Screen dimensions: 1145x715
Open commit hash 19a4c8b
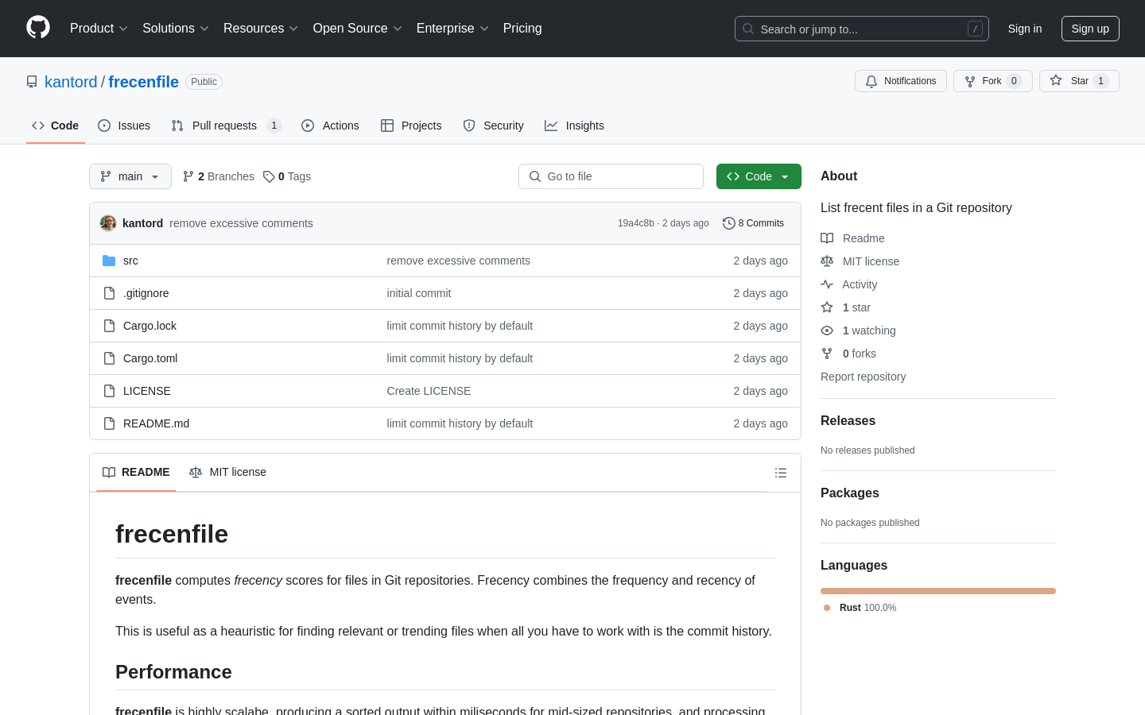[x=636, y=223]
